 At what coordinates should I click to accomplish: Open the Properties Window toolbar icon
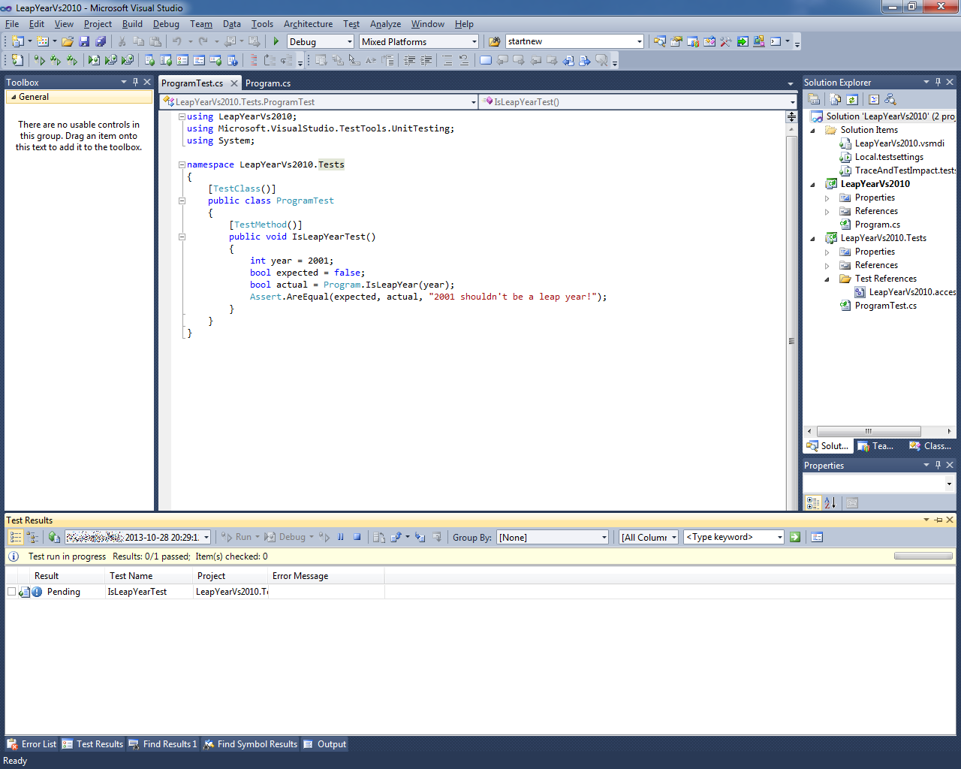click(676, 41)
